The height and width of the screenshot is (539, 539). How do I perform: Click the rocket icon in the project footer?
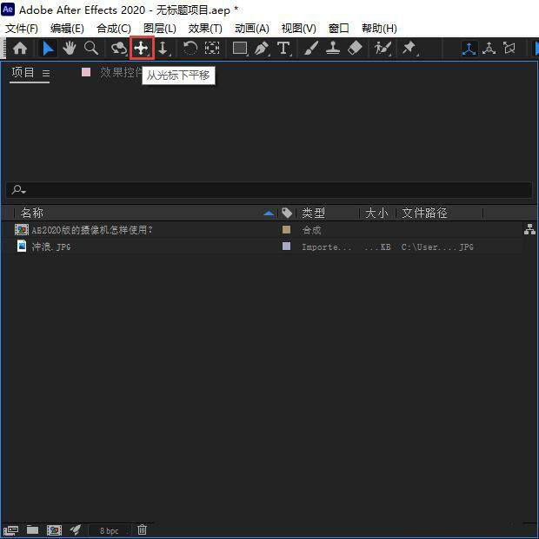pyautogui.click(x=76, y=529)
